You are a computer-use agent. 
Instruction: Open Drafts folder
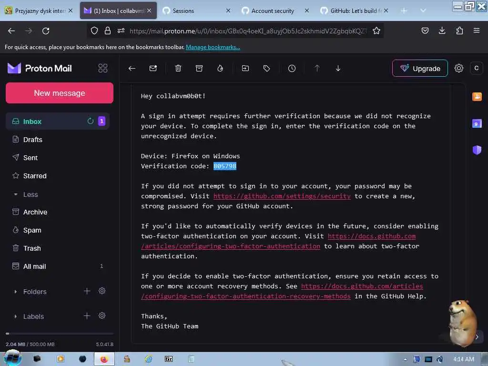tap(58, 140)
